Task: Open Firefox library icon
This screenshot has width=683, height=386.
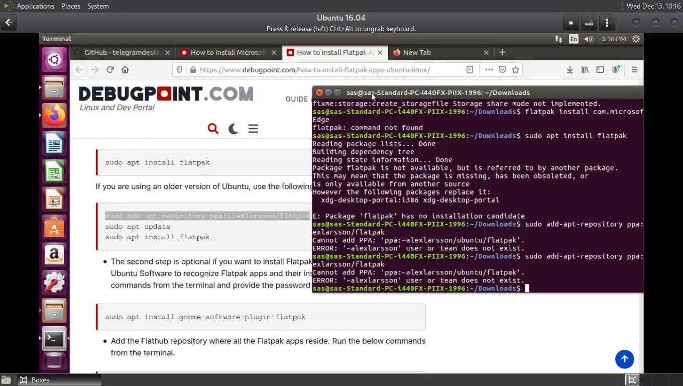Action: click(585, 70)
